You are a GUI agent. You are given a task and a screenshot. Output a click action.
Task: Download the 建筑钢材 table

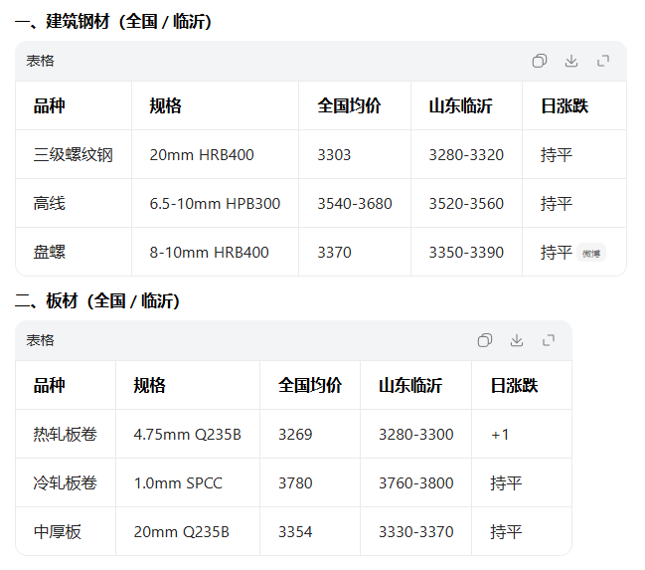point(571,61)
